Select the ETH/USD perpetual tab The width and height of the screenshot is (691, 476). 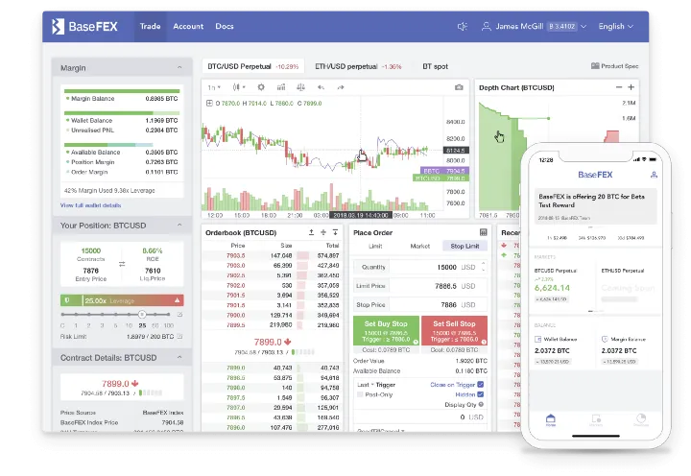pyautogui.click(x=358, y=66)
